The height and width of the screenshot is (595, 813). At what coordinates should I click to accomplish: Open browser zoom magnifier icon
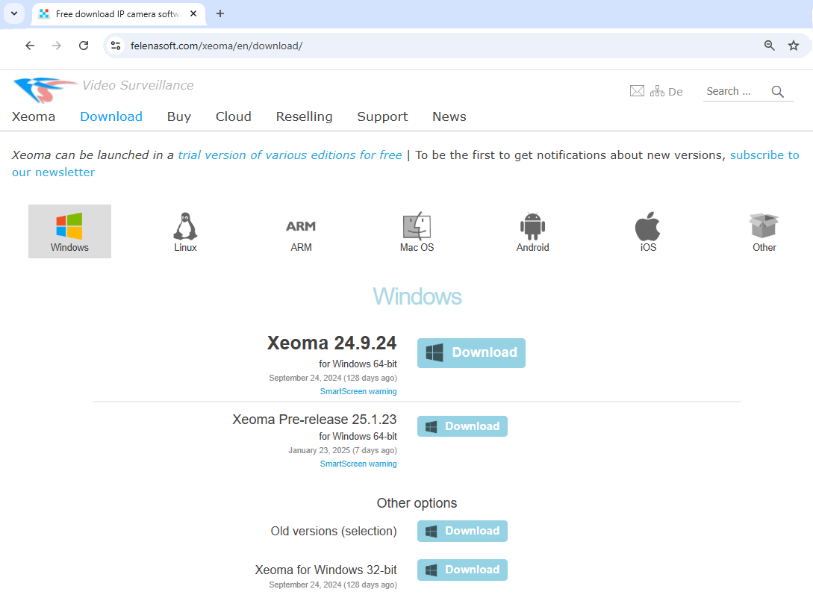pyautogui.click(x=770, y=46)
